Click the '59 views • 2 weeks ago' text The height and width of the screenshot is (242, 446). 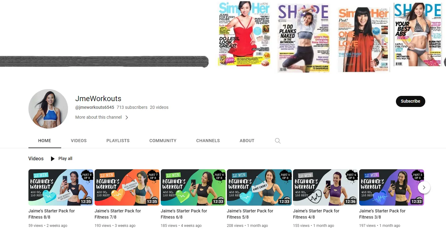pos(48,226)
